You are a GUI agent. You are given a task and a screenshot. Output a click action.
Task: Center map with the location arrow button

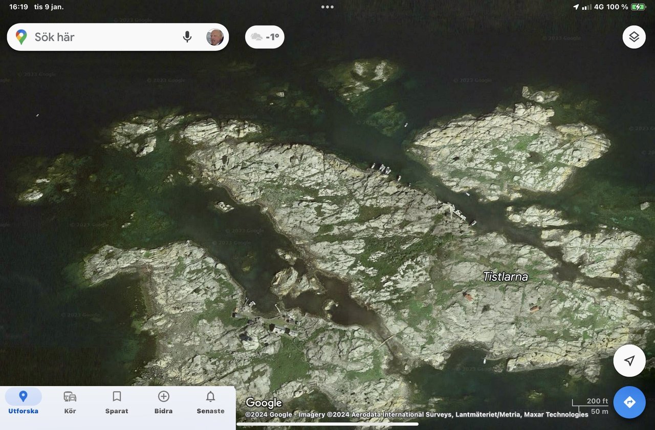pos(629,361)
